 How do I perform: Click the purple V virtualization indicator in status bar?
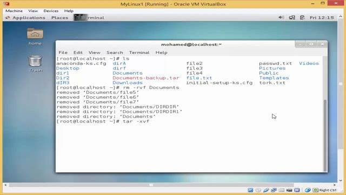pos(297,190)
